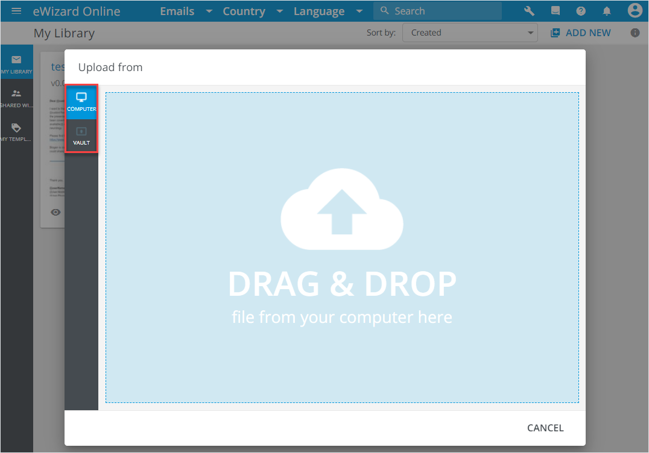
Task: Go to My Library in sidebar
Action: [x=16, y=64]
